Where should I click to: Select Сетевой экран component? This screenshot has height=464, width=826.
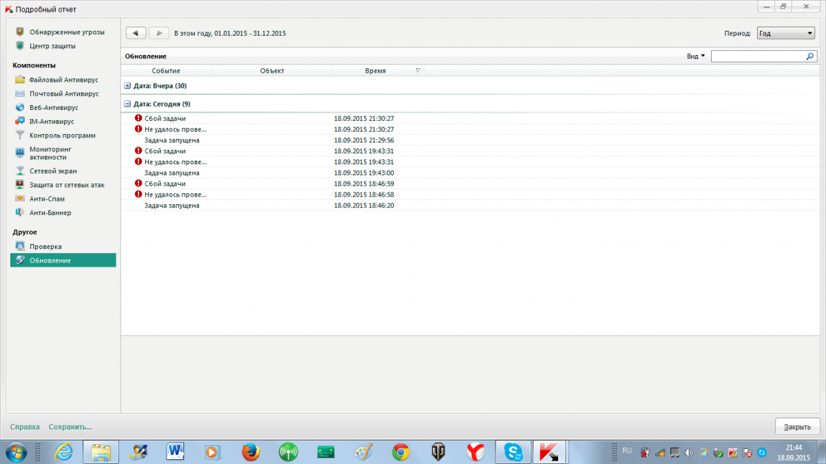click(x=53, y=170)
